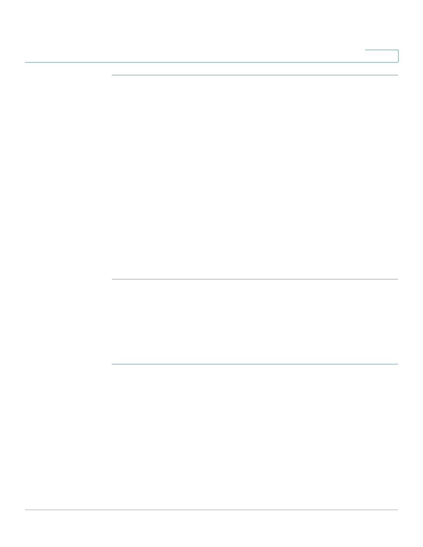The image size is (423, 547).
Task: Click the top edge of the chapter tab box
Action: (x=382, y=50)
